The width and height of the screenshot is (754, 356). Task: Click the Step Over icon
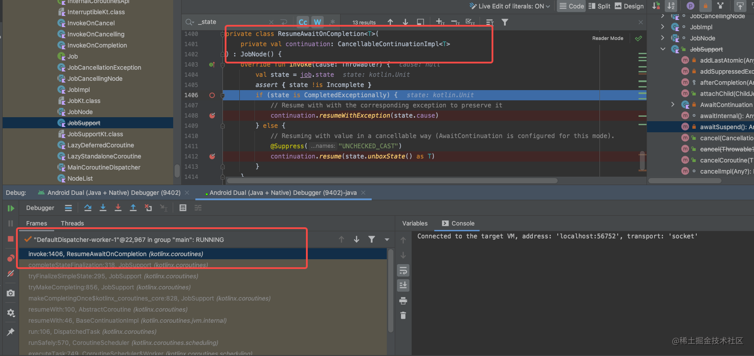(x=88, y=208)
